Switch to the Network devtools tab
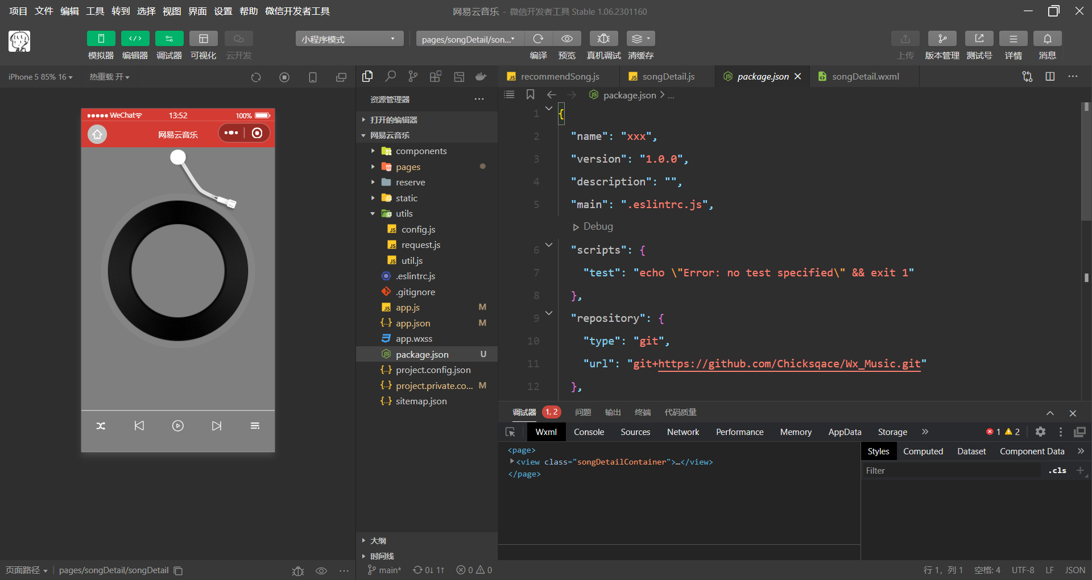The height and width of the screenshot is (580, 1092). click(x=683, y=432)
